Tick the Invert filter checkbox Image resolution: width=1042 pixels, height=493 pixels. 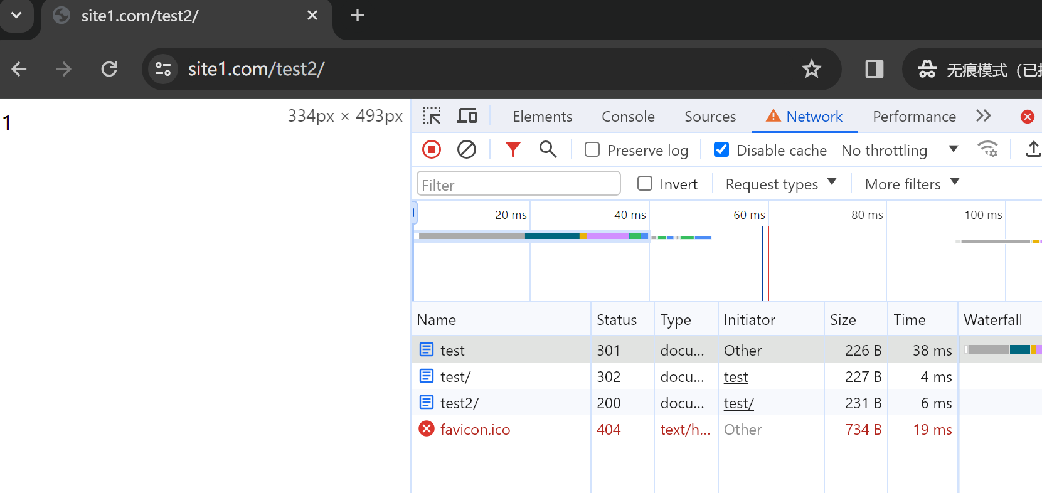pyautogui.click(x=645, y=183)
